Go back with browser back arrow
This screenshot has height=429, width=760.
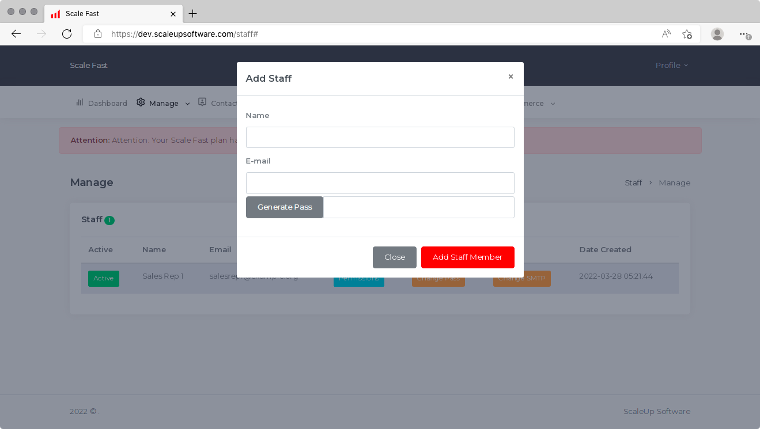pyautogui.click(x=16, y=34)
